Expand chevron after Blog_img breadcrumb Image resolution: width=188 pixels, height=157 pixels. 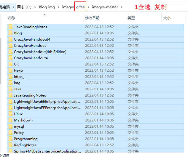tap(58, 7)
